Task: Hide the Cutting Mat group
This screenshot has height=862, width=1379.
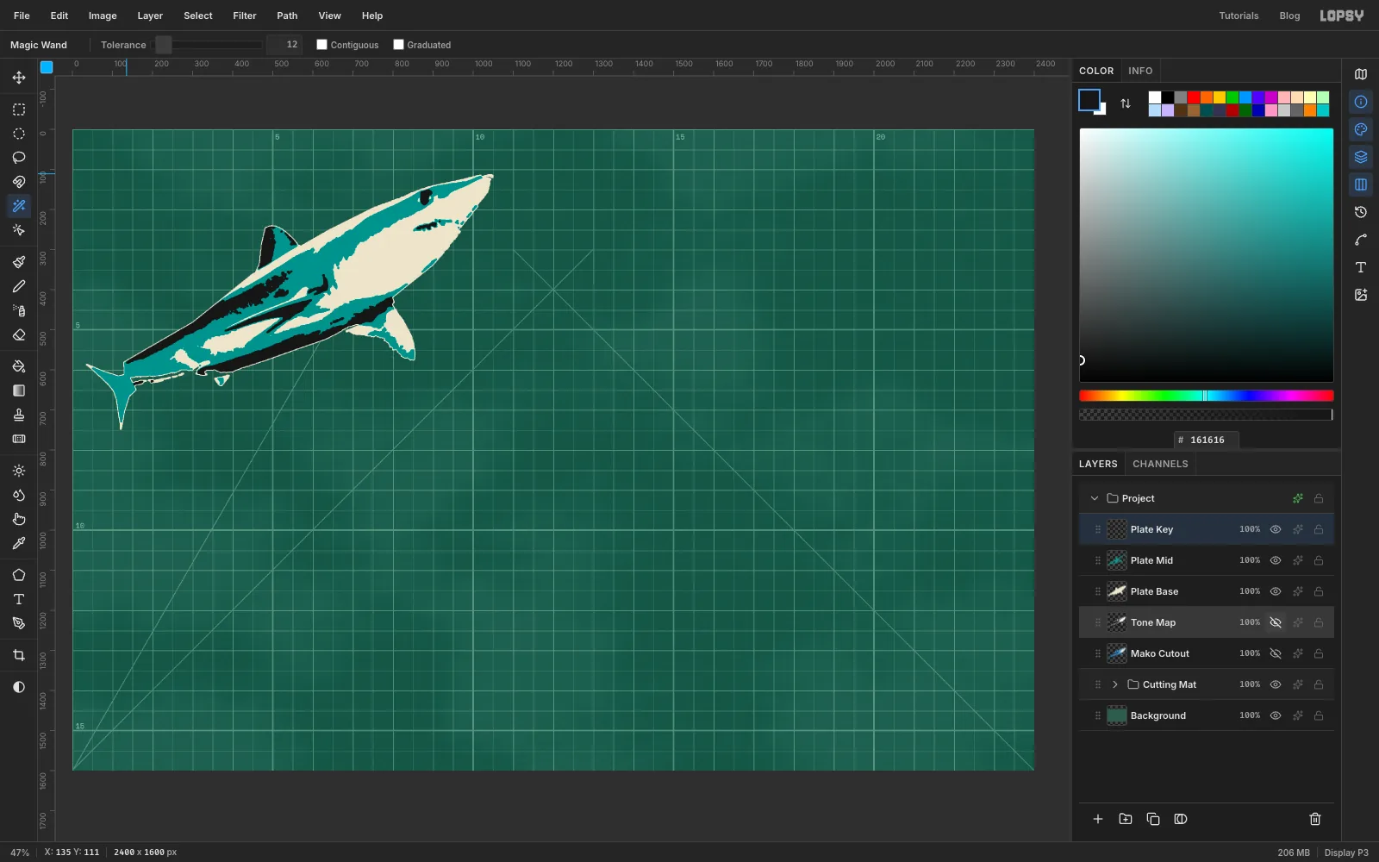Action: coord(1276,684)
